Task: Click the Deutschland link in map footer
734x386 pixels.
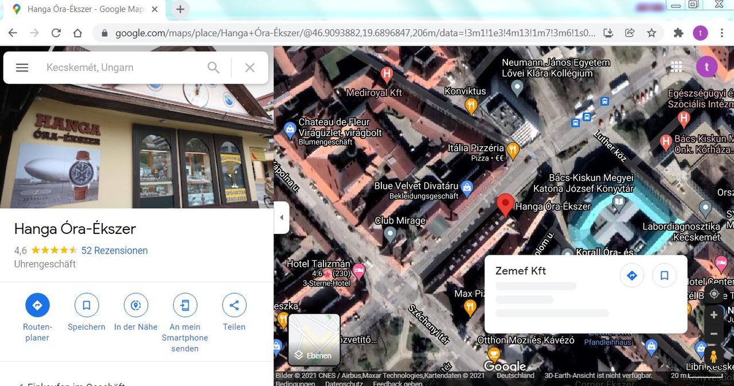Action: (516, 376)
